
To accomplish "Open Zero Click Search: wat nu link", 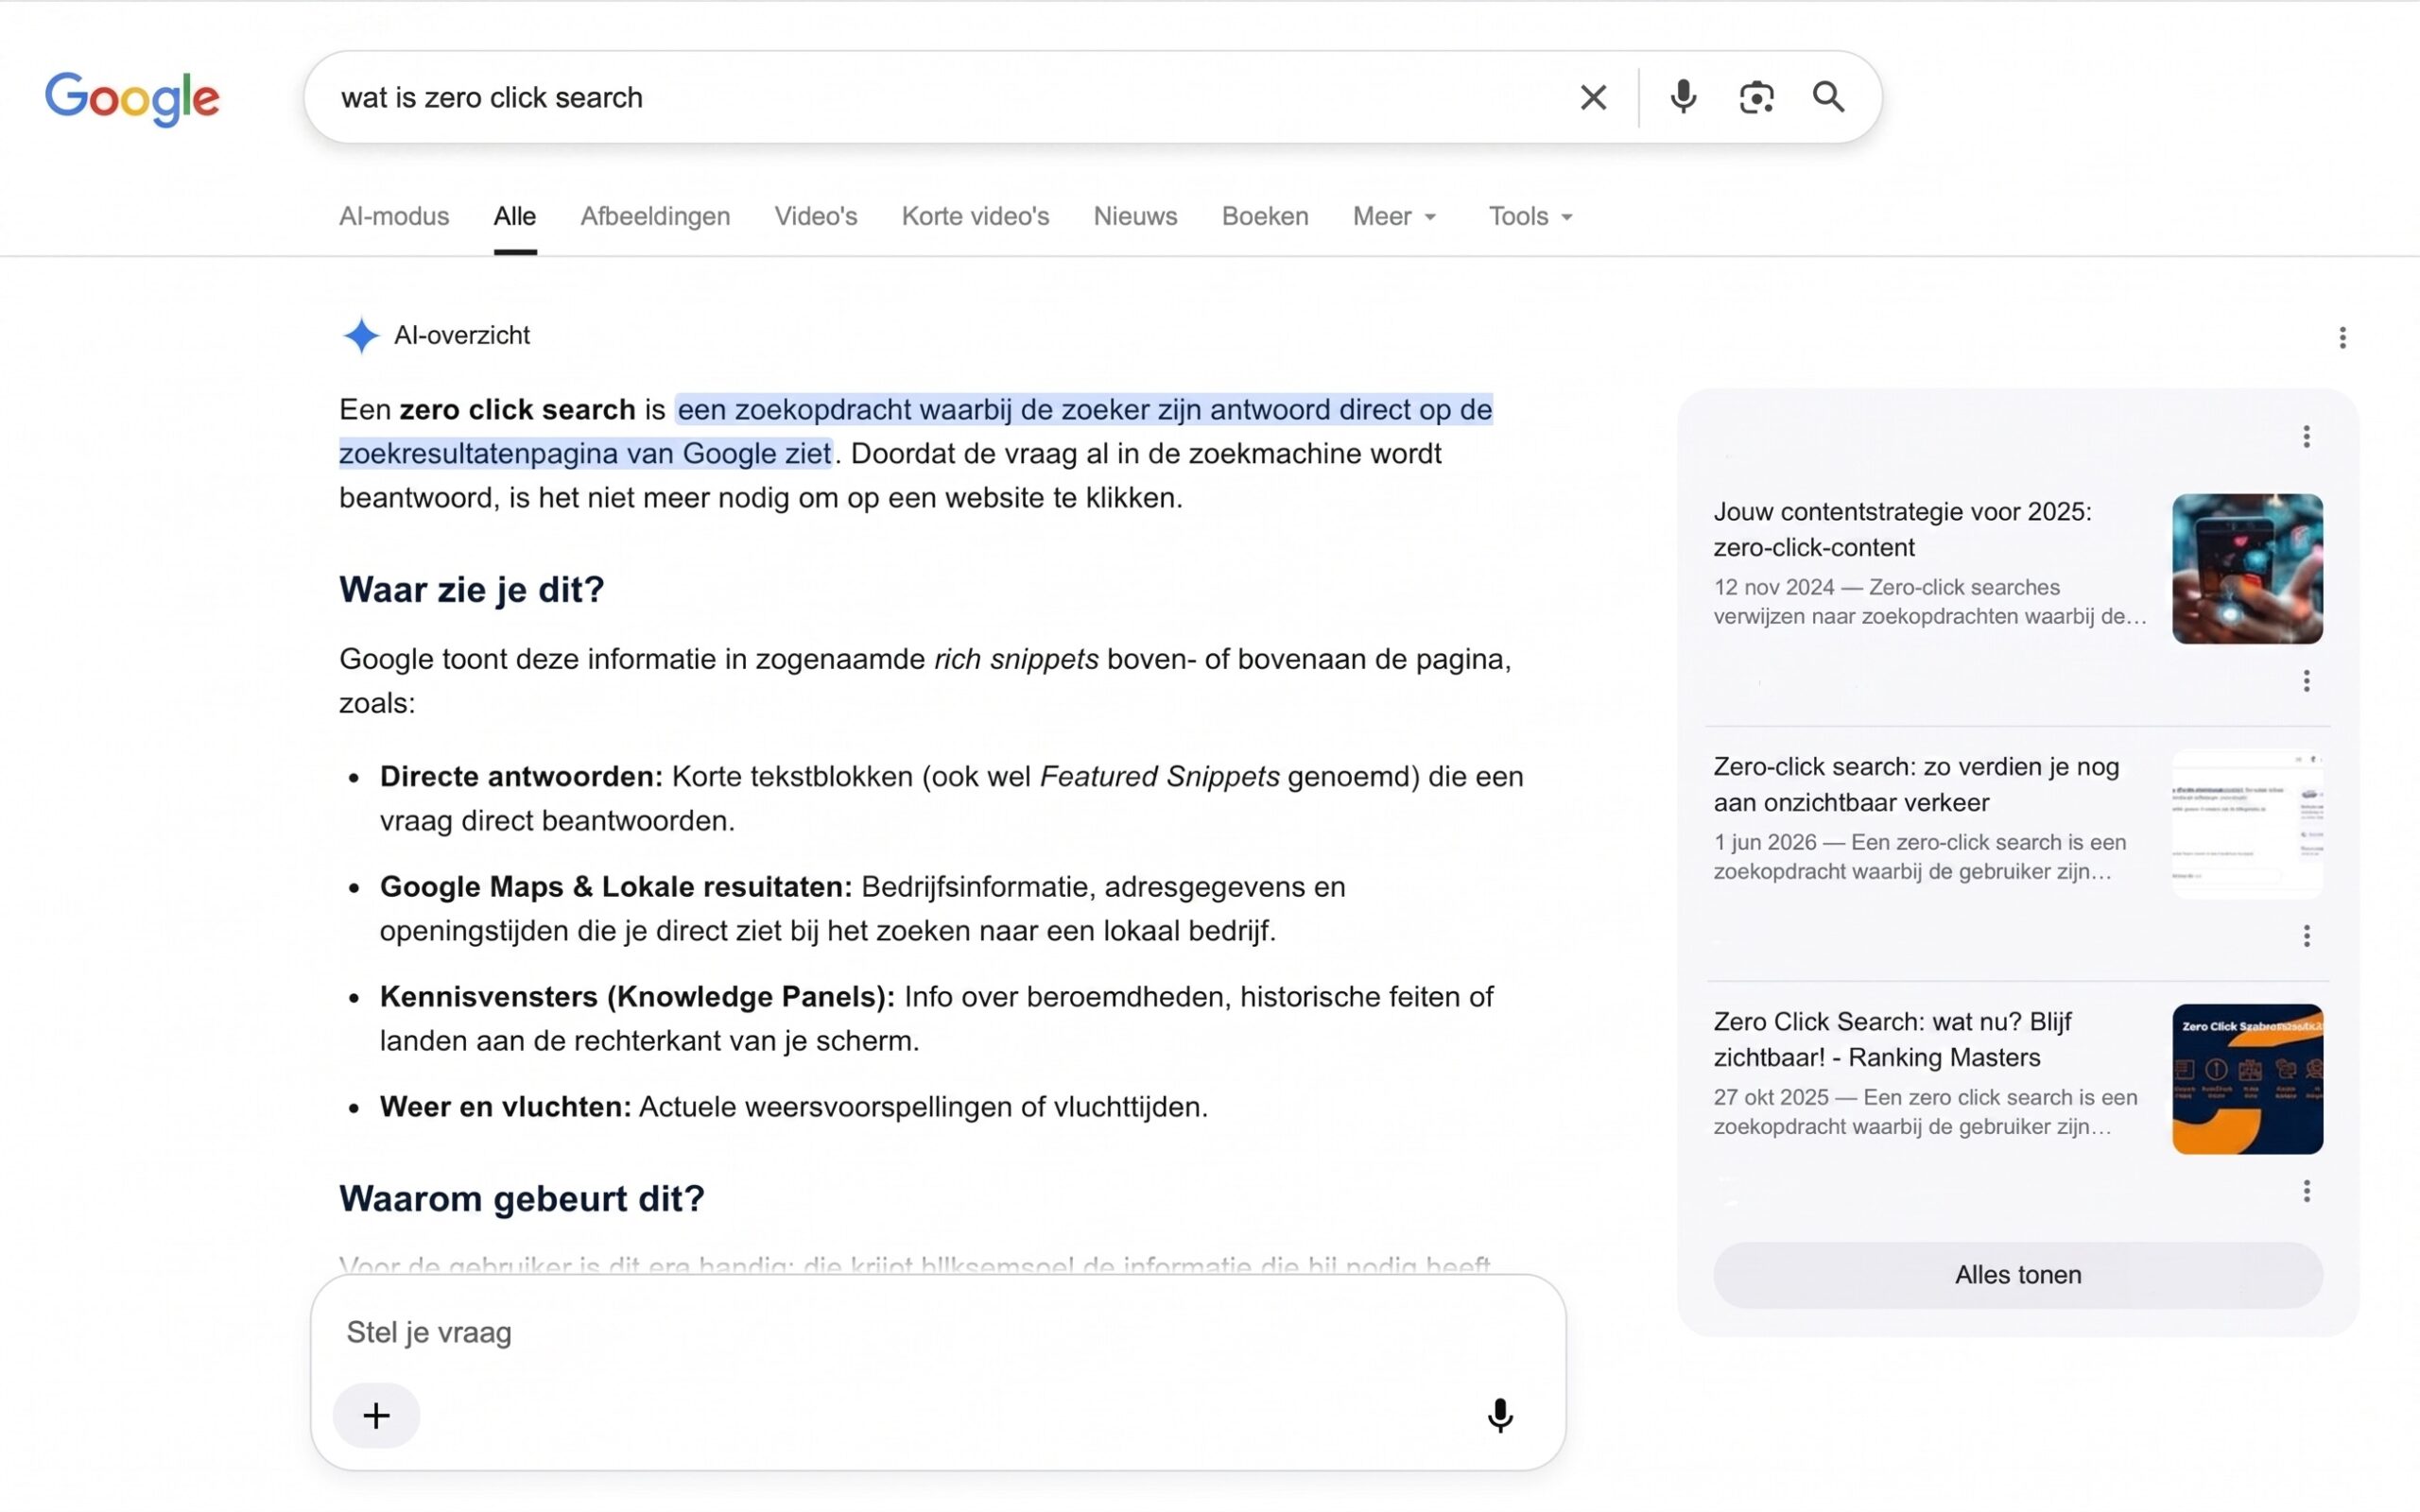I will point(1892,1039).
